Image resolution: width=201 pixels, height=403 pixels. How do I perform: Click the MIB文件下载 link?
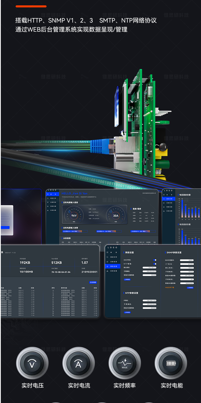click(170, 287)
